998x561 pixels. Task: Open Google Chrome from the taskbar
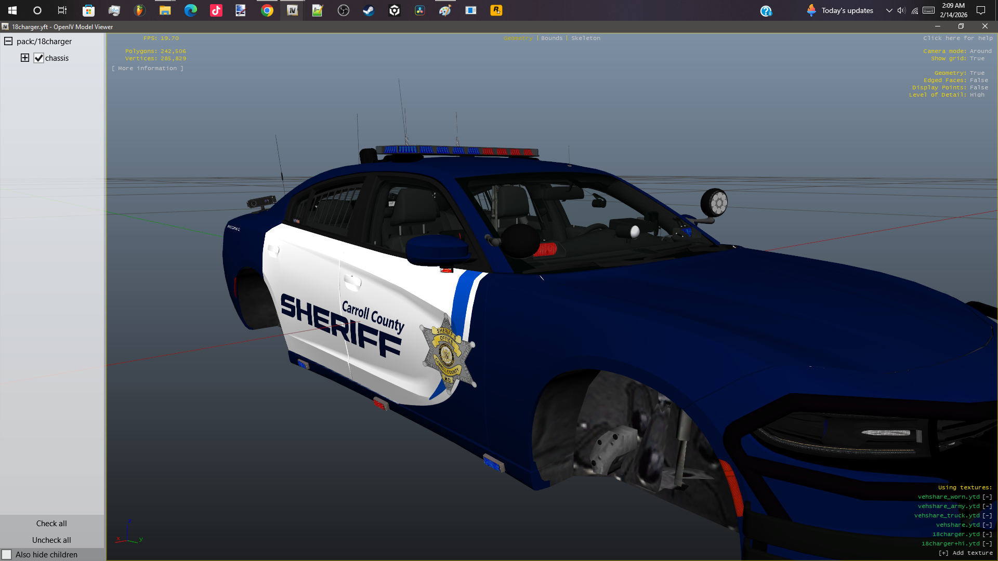click(267, 10)
